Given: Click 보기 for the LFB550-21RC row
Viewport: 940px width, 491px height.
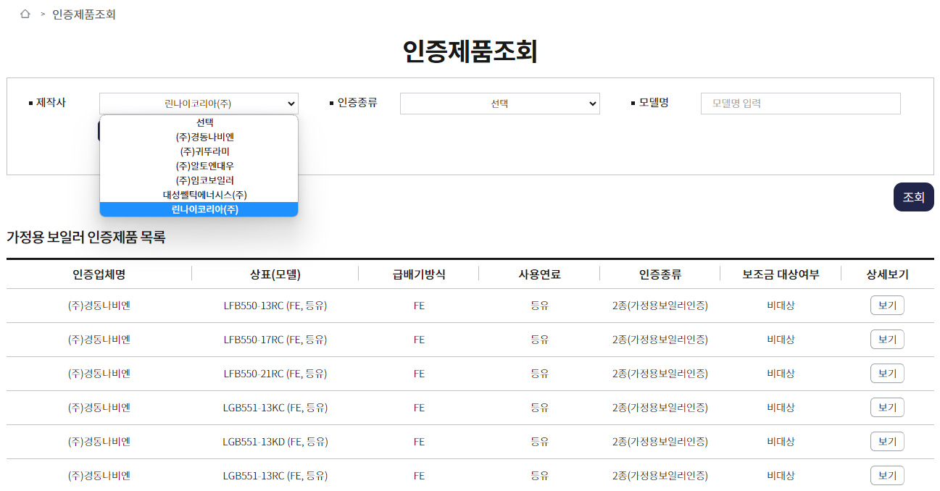Looking at the screenshot, I should click(887, 373).
